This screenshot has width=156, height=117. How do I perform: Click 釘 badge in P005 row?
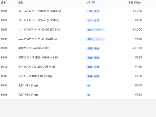pyautogui.click(x=89, y=86)
